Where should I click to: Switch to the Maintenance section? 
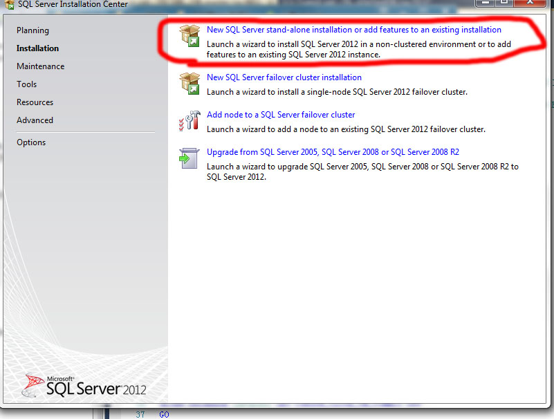[39, 66]
